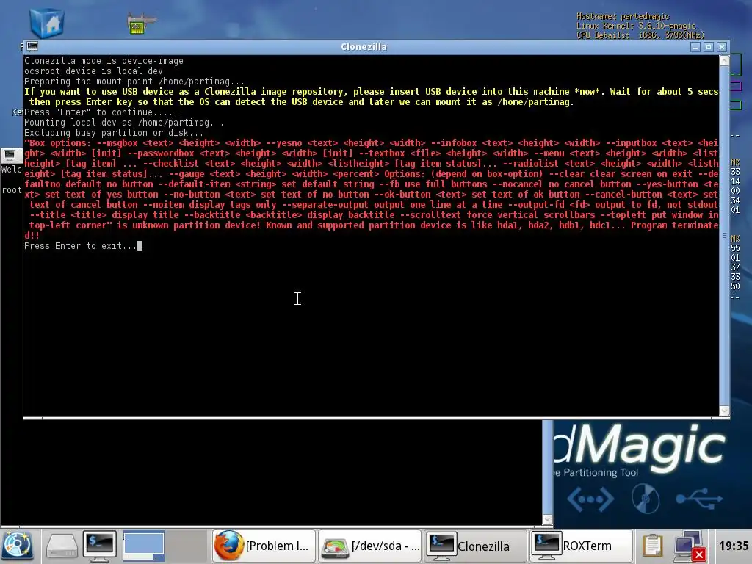Image resolution: width=752 pixels, height=564 pixels.
Task: Click 'Clonezilla mode is device-image' line
Action: (104, 61)
